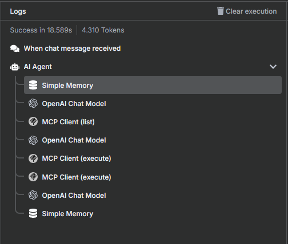Open When chat message received log
The width and height of the screenshot is (288, 244).
pos(144,48)
